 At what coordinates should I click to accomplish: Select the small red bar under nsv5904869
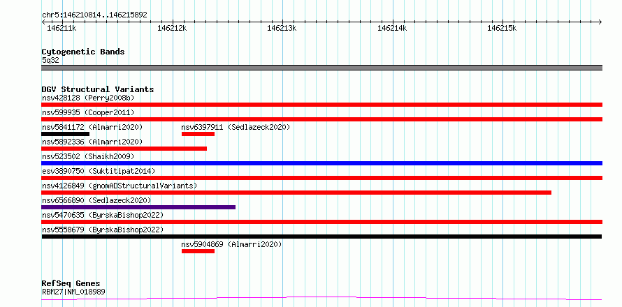tap(198, 251)
